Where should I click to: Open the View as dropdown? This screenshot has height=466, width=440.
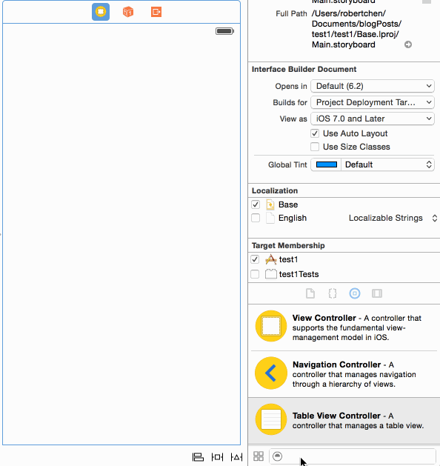(373, 119)
